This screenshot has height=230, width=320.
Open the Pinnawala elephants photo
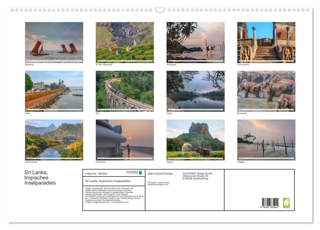(266, 91)
